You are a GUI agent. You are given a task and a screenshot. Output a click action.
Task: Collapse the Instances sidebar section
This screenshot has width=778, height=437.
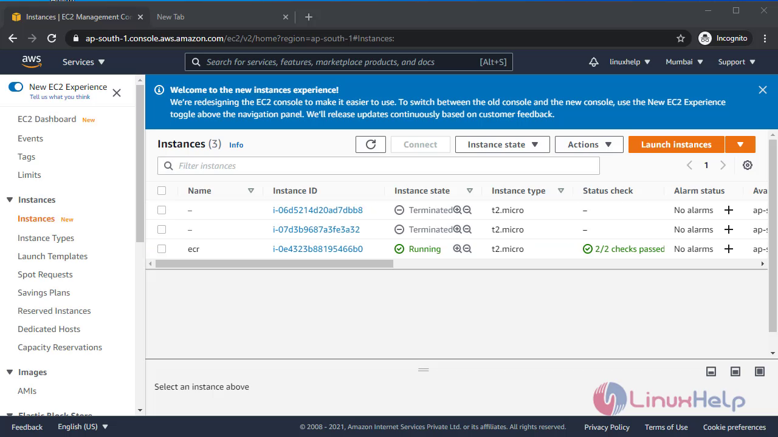click(10, 200)
